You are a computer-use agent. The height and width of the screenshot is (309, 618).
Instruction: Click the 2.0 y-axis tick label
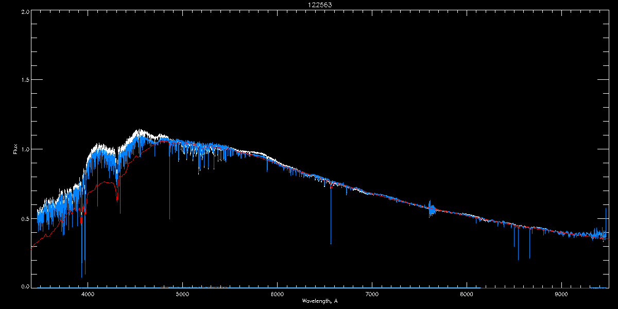coord(24,11)
